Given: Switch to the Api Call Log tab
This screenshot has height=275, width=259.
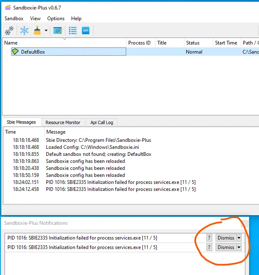Looking at the screenshot, I should click(102, 122).
